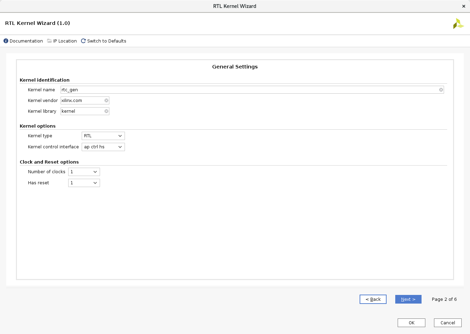Clear the Kernel vendor field using its X icon
The height and width of the screenshot is (334, 470).
click(106, 101)
